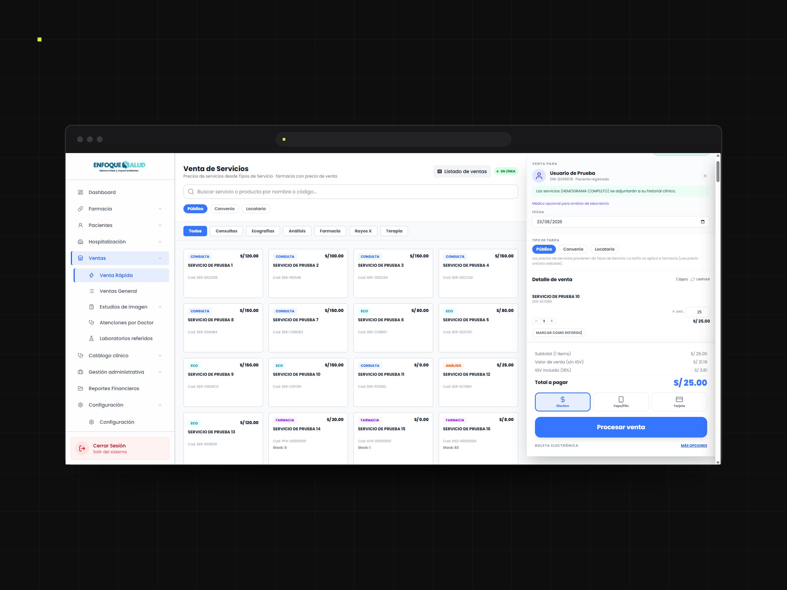Select Yape/Plin payment method

621,402
